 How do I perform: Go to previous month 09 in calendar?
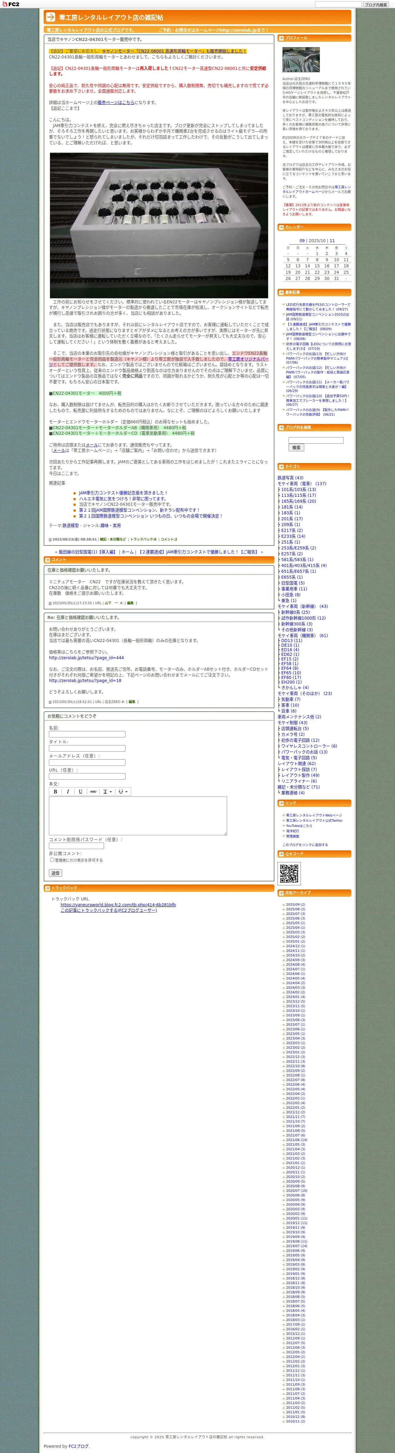[302, 241]
